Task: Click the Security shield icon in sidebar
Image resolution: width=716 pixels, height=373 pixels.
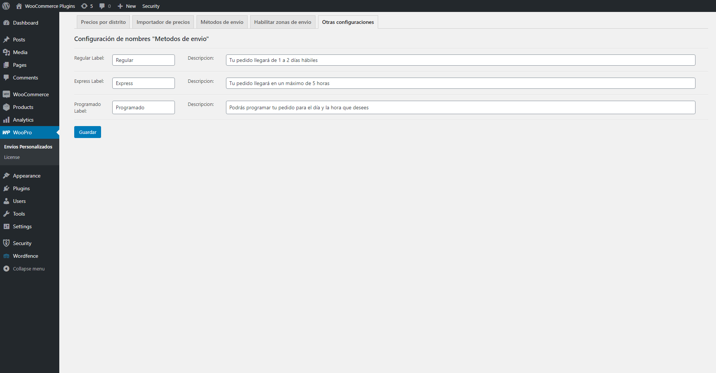Action: tap(6, 243)
